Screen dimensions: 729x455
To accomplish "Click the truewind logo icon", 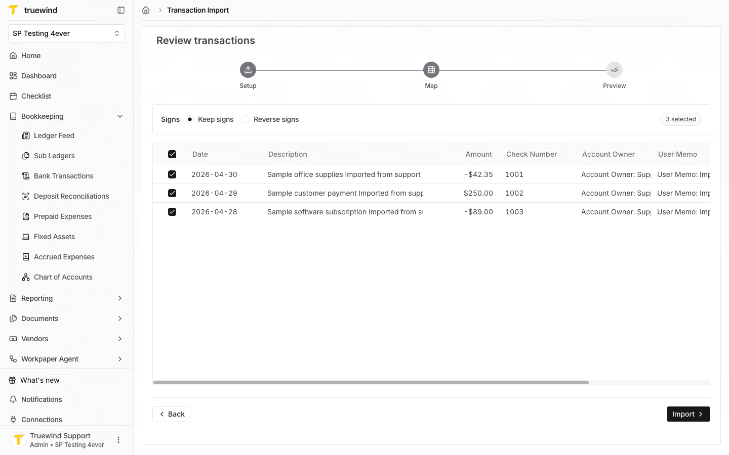I will pyautogui.click(x=14, y=10).
